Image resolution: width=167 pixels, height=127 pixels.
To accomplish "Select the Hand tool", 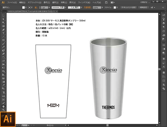I will click(x=3, y=106).
